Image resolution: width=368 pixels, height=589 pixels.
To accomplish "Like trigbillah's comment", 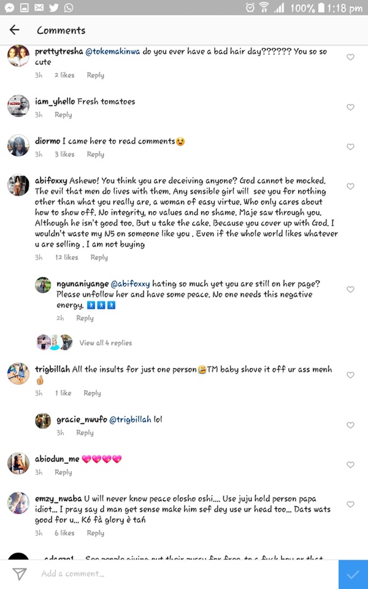I will coord(350,375).
